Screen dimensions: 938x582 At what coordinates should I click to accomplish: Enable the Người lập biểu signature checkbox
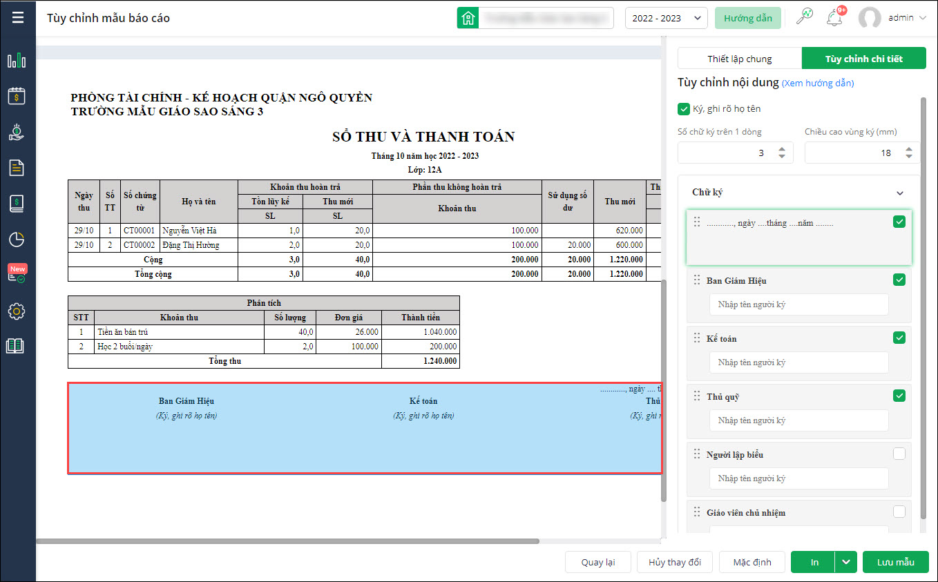899,454
